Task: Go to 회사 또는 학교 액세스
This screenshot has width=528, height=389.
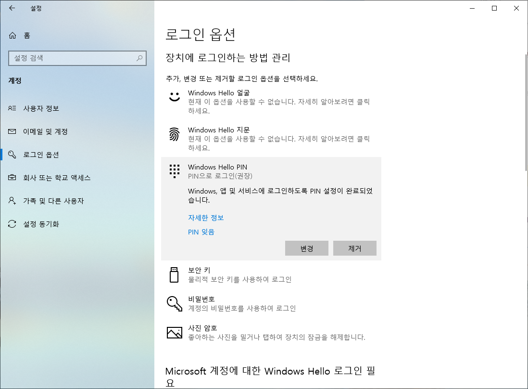Action: [x=77, y=178]
